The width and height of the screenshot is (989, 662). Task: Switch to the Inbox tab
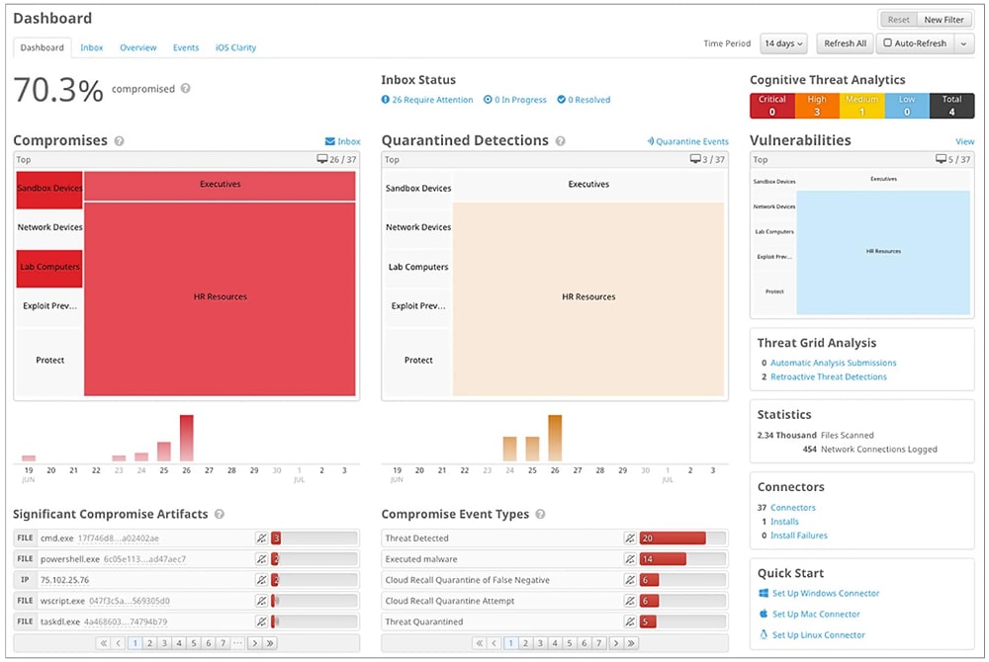tap(91, 46)
